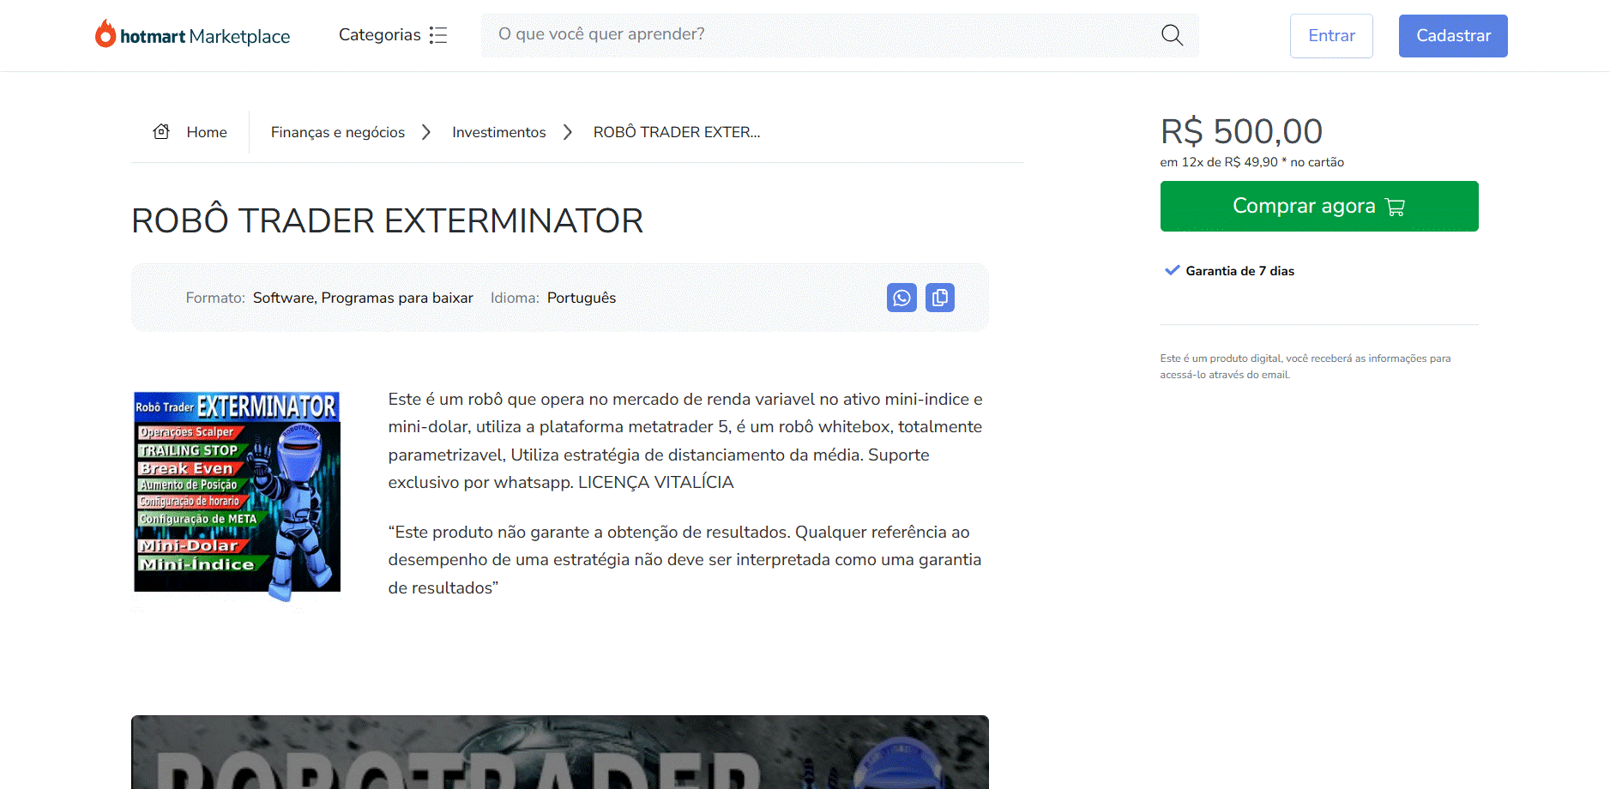Click 'Software, Programas para baixar' format text
This screenshot has width=1610, height=789.
(x=363, y=298)
